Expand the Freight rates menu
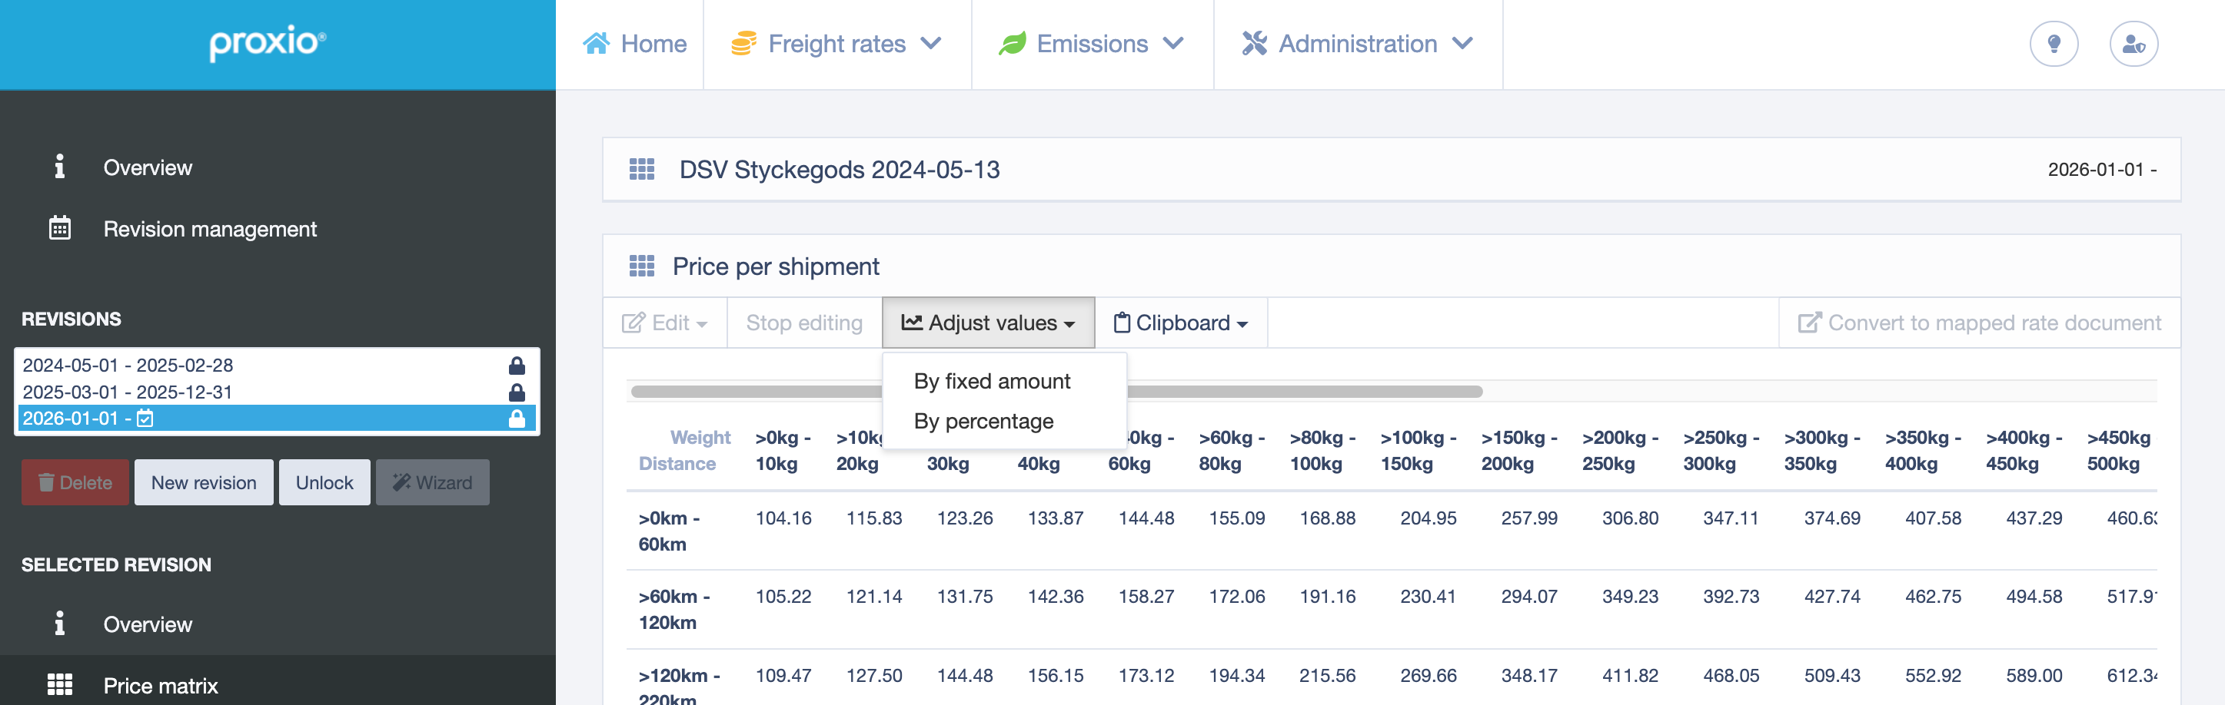2225x705 pixels. point(836,44)
